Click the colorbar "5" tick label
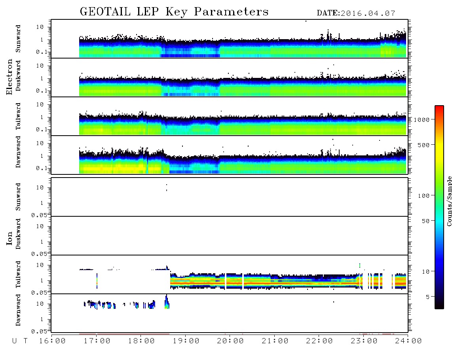This screenshot has width=452, height=348. click(x=428, y=297)
